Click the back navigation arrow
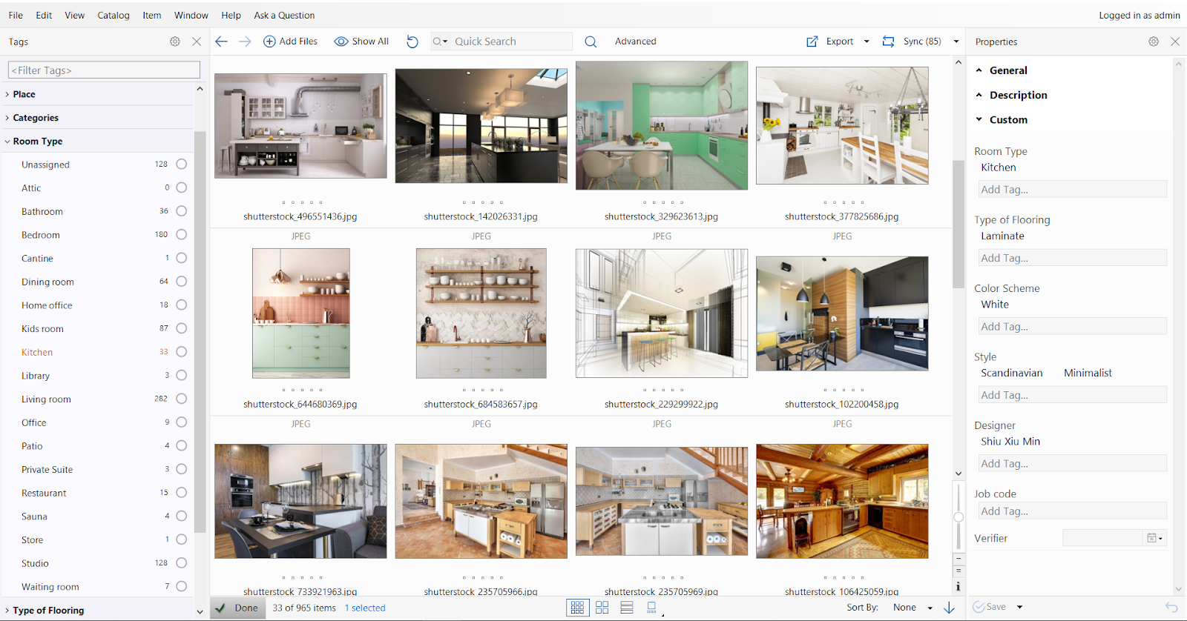The height and width of the screenshot is (621, 1187). click(221, 41)
